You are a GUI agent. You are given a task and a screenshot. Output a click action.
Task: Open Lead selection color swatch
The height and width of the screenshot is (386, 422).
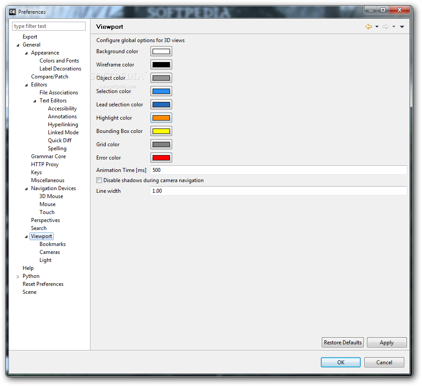coord(161,105)
